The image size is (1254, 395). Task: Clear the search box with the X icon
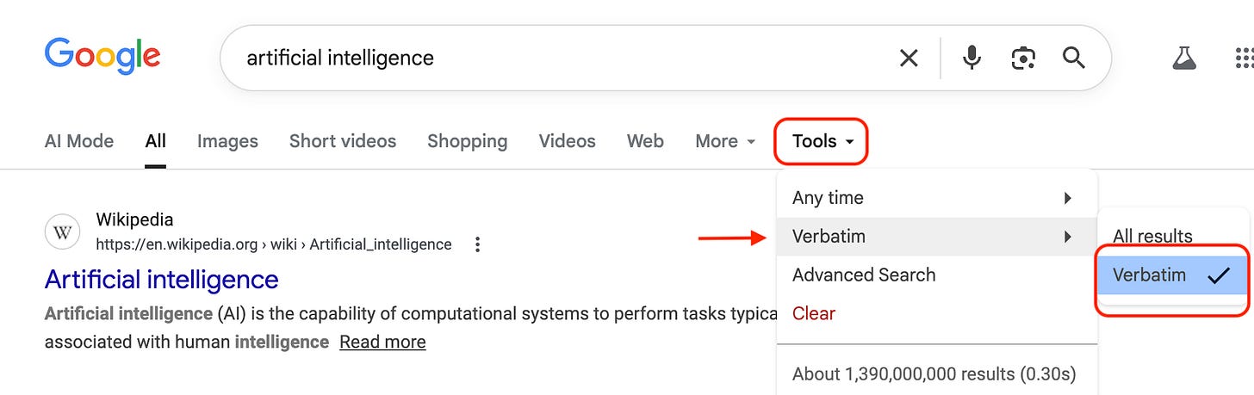tap(909, 58)
